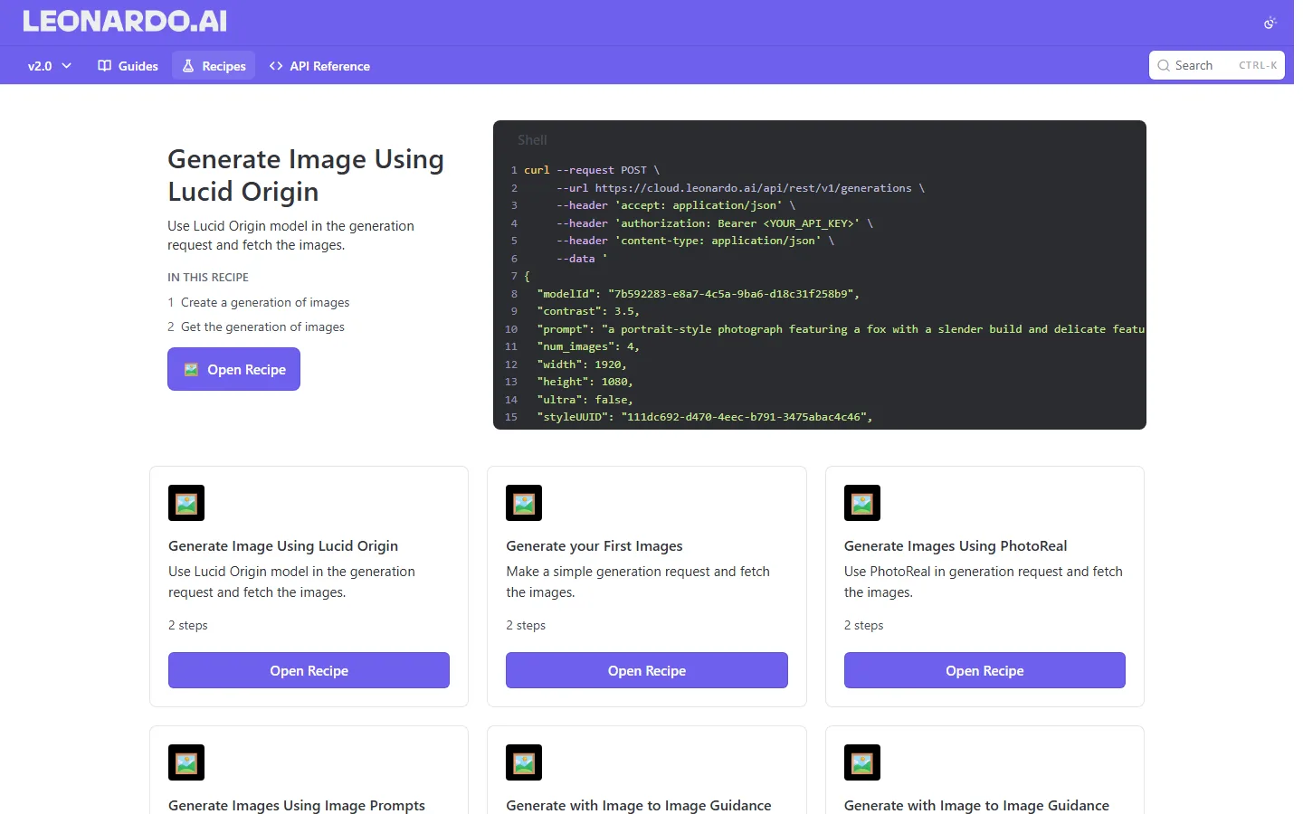The height and width of the screenshot is (814, 1303).
Task: Open Recipe on Lucid Origin card
Action: [309, 670]
